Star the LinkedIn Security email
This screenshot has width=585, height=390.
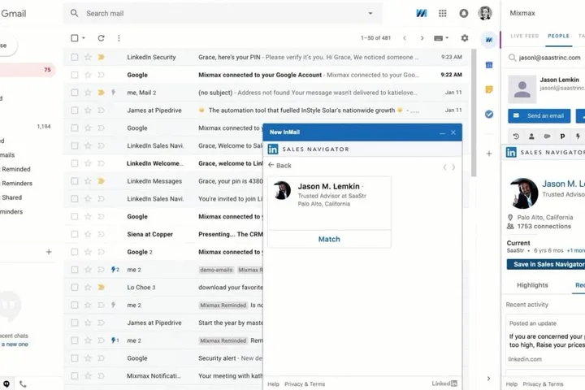(x=88, y=57)
